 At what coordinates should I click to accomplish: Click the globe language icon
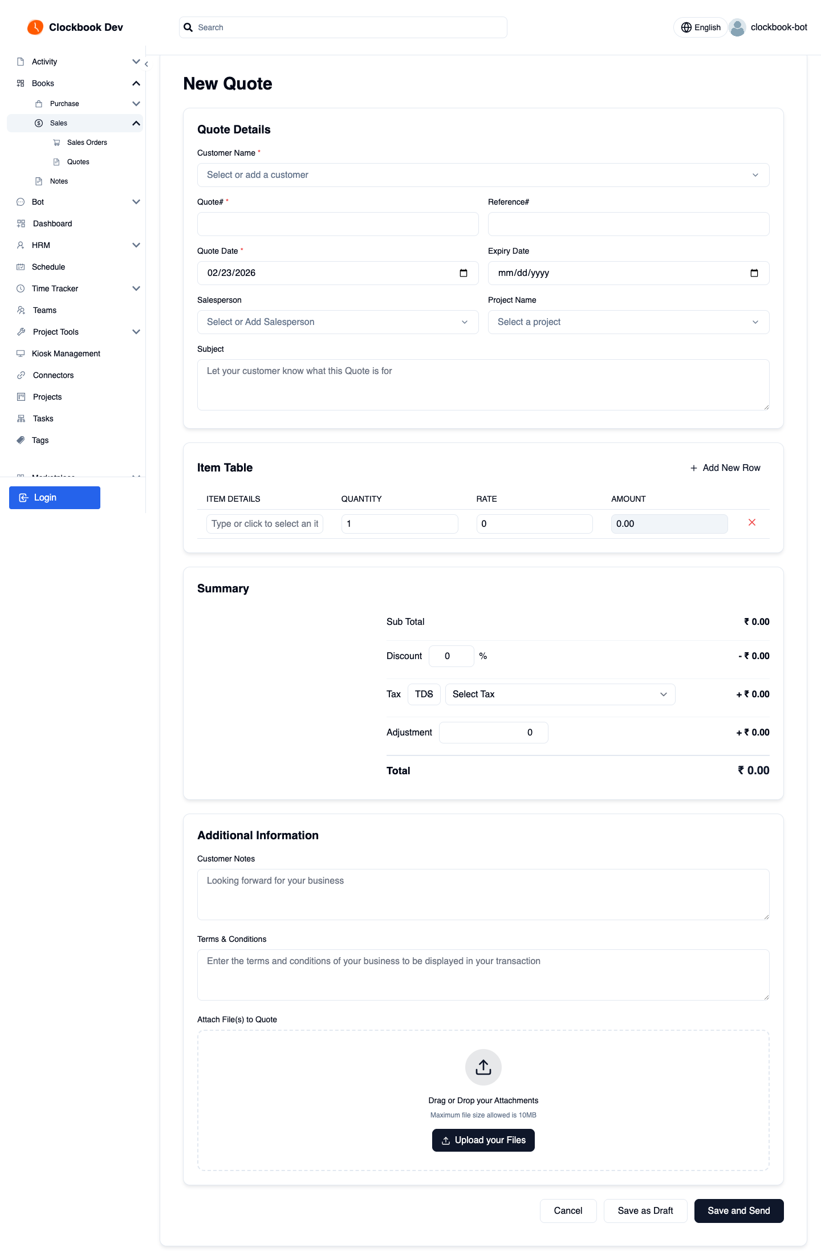tap(686, 27)
